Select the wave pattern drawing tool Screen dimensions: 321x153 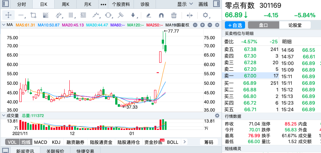[x=96, y=15]
